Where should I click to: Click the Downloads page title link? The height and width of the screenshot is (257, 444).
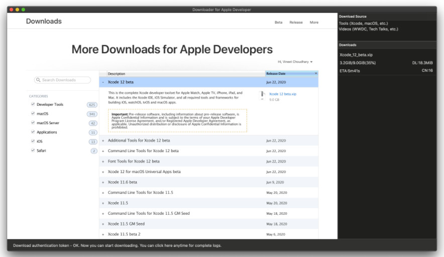coord(44,21)
